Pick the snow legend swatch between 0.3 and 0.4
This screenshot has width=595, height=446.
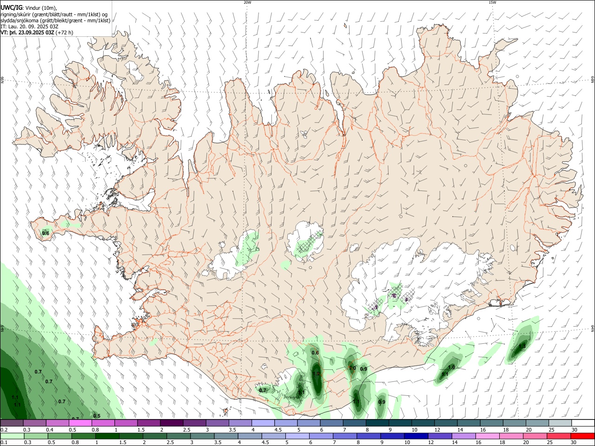tap(34, 423)
